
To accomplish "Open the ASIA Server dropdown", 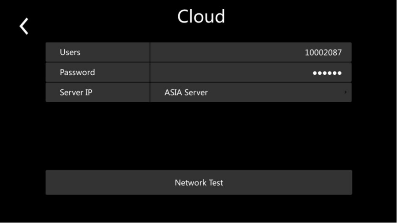I will point(250,92).
